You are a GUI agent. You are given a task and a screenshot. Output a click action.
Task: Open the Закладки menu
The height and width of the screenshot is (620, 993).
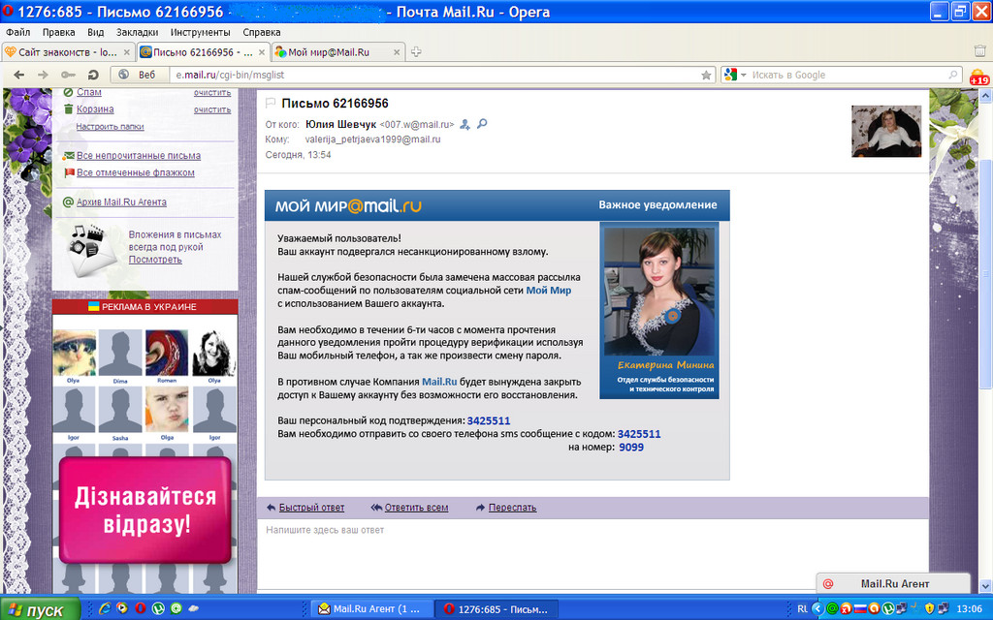click(138, 32)
